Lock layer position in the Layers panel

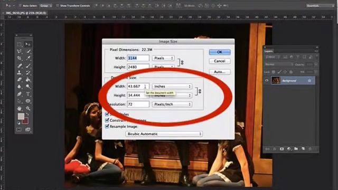coord(285,72)
